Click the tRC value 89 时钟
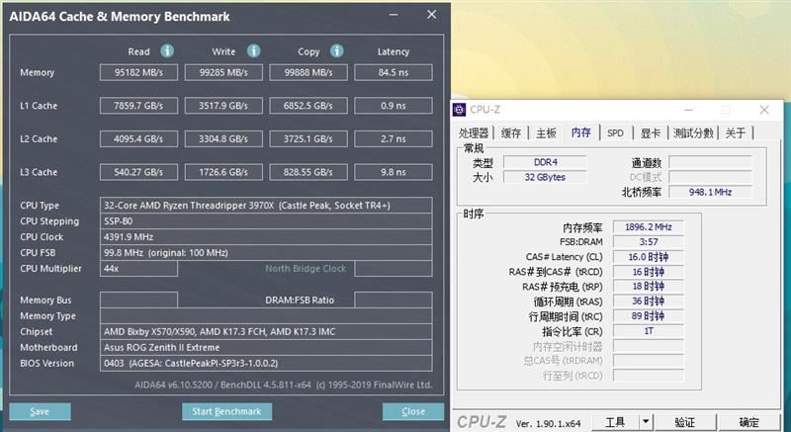 (x=649, y=316)
